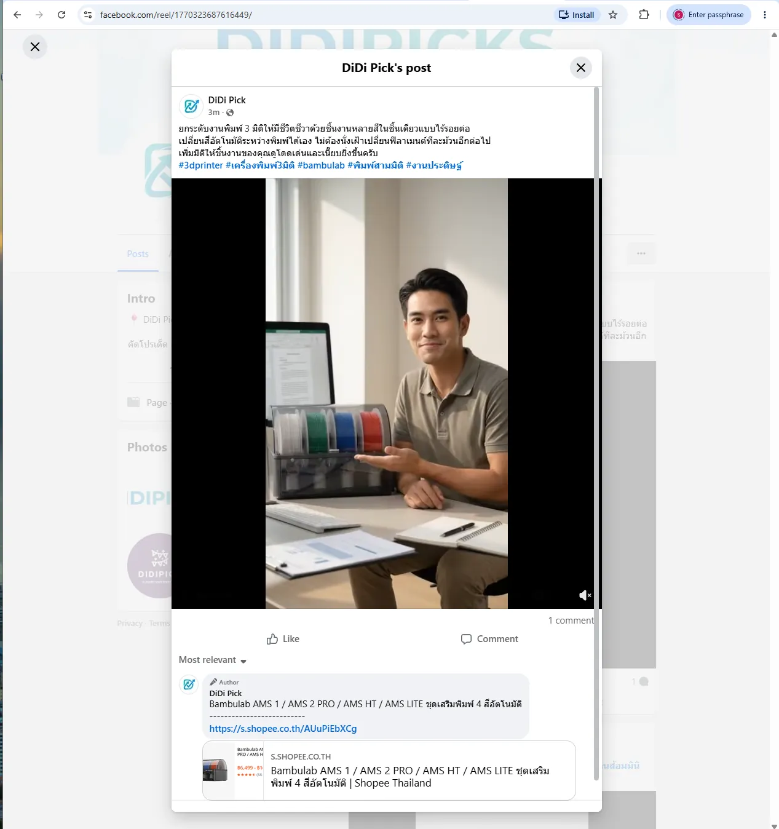Screen dimensions: 779x829
Task: Open the #งานประดิษฐ์ hashtag
Action: pyautogui.click(x=434, y=165)
